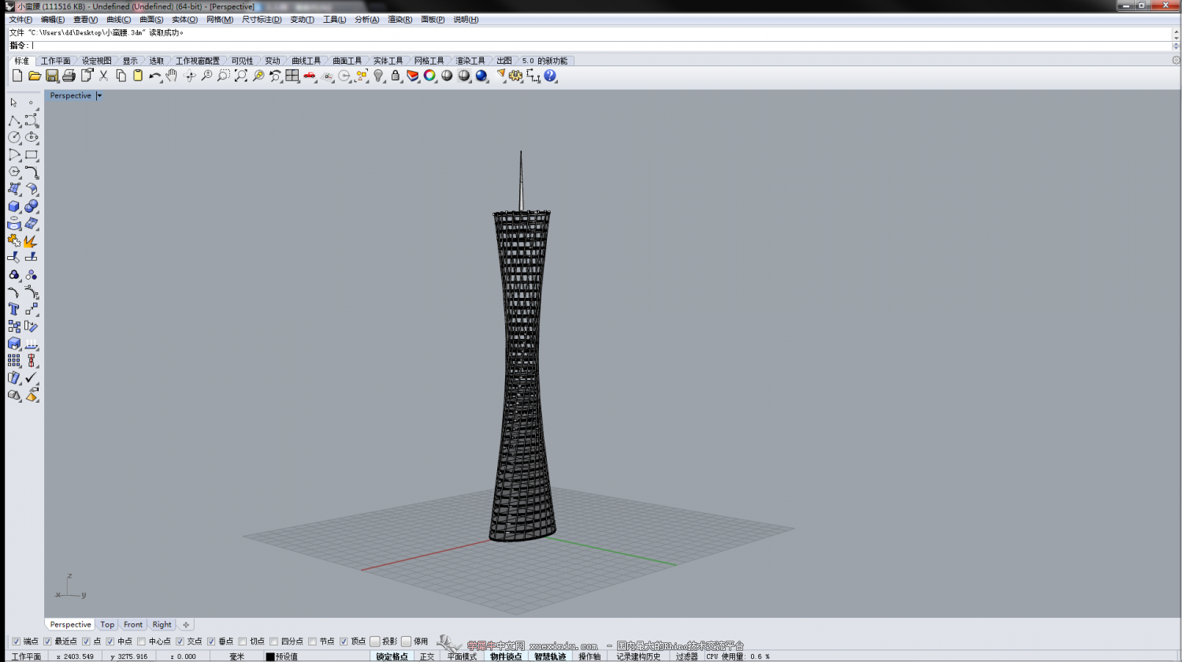The height and width of the screenshot is (662, 1182).
Task: Click the 指令 command input field
Action: (603, 45)
